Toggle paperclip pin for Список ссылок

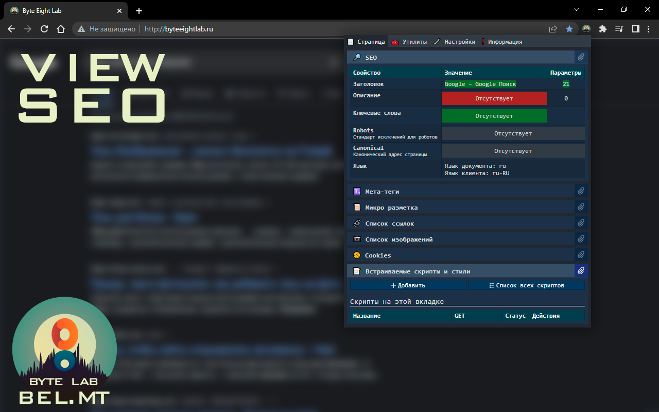[x=581, y=223]
